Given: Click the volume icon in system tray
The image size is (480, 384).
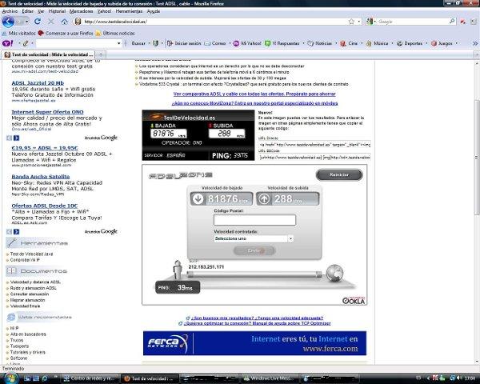Looking at the screenshot, I should click(458, 378).
